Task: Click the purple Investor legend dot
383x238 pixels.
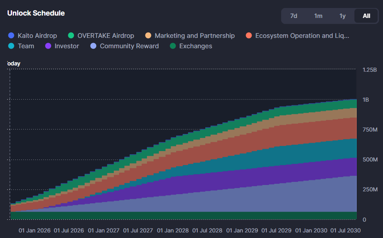Action: [x=48, y=46]
